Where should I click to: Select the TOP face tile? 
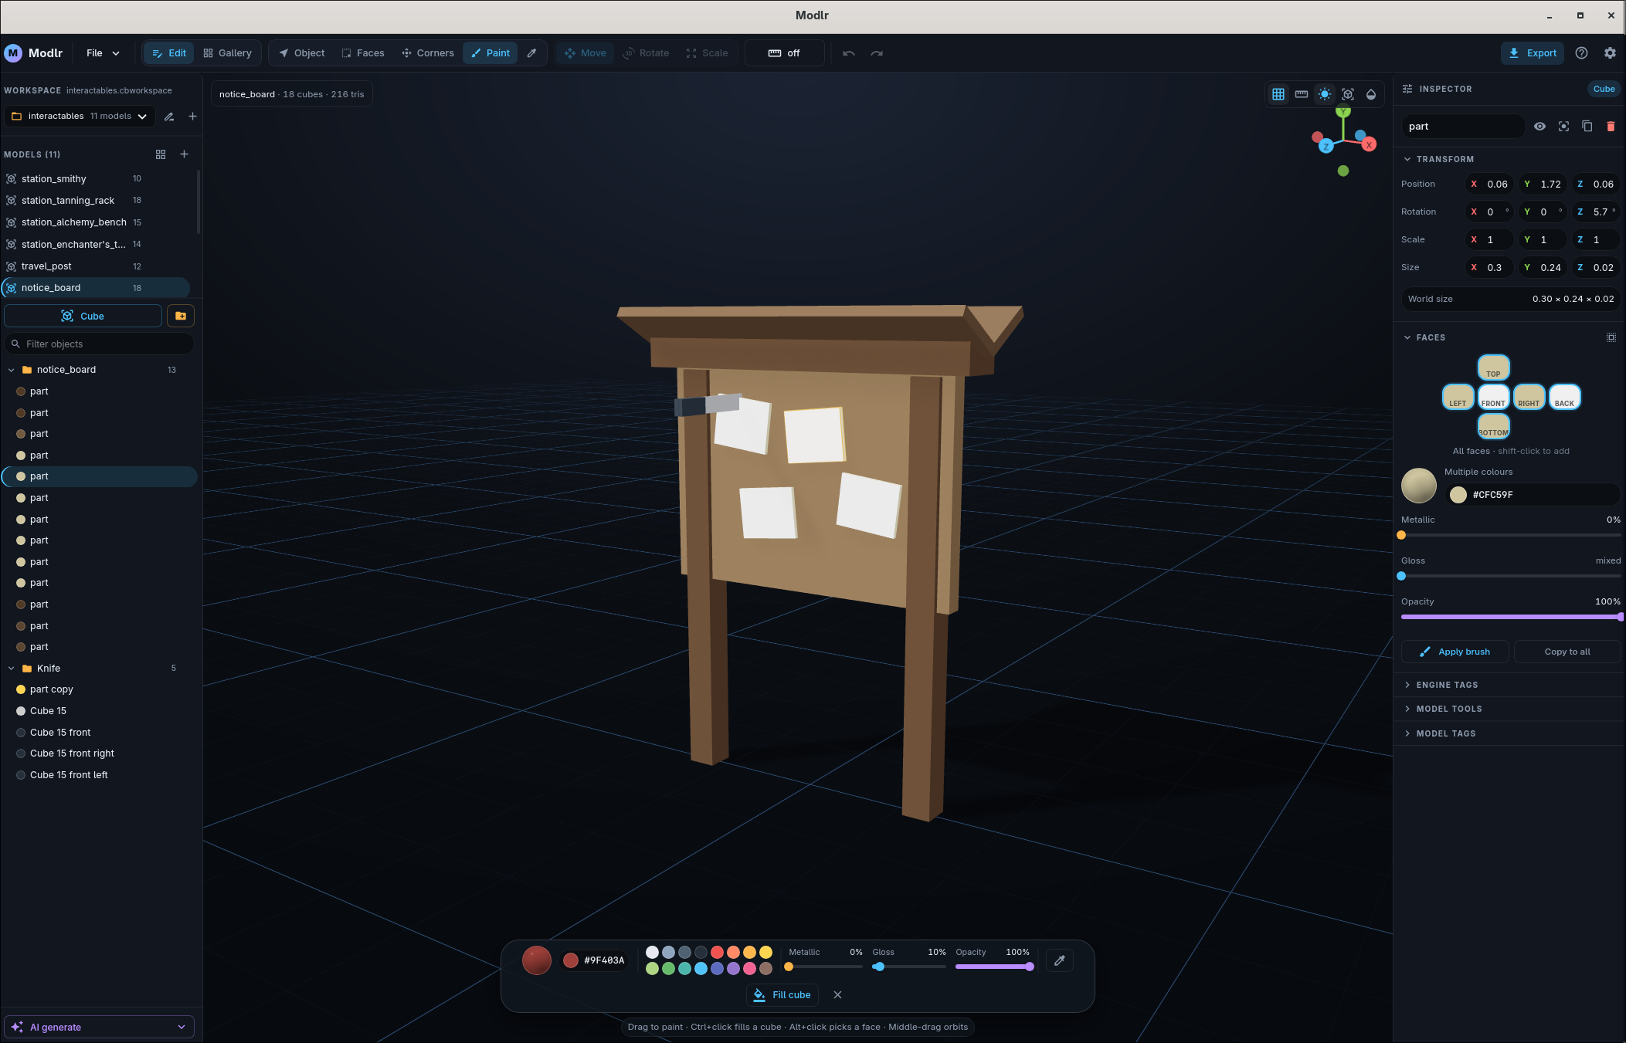click(1493, 367)
